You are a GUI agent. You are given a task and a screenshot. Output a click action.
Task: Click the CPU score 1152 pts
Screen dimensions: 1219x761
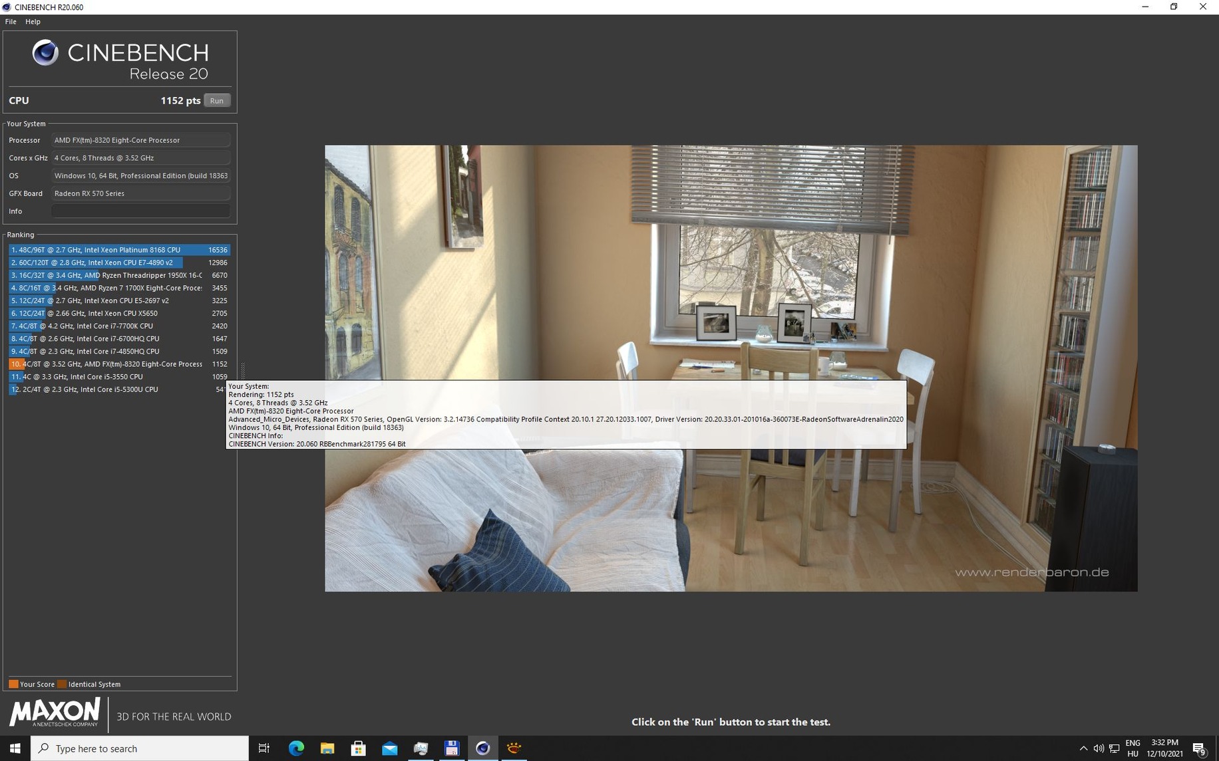pyautogui.click(x=180, y=100)
